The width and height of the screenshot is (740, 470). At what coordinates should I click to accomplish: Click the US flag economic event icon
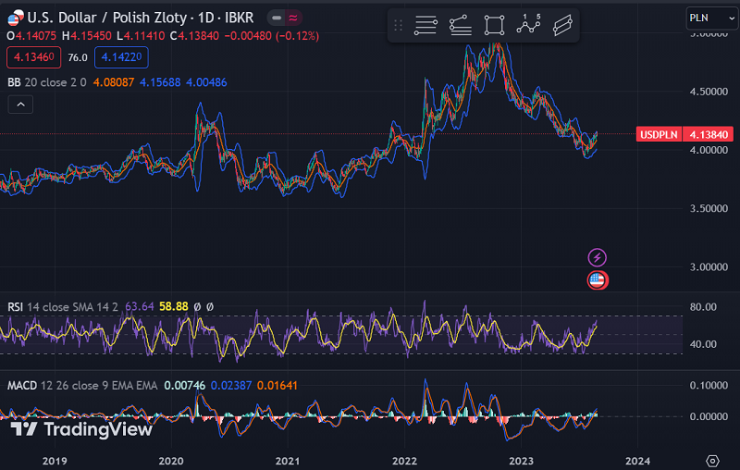coord(598,279)
